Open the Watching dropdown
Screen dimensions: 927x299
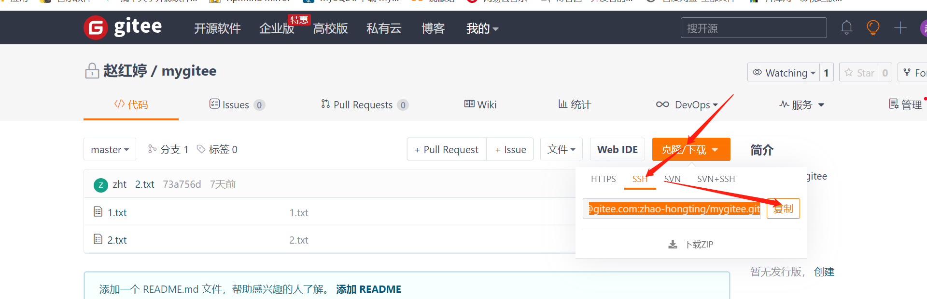pyautogui.click(x=784, y=73)
